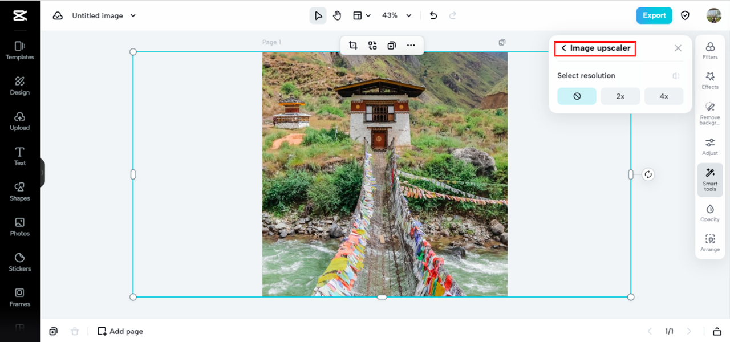Select 2x resolution
Viewport: 730px width, 342px height.
click(x=620, y=96)
